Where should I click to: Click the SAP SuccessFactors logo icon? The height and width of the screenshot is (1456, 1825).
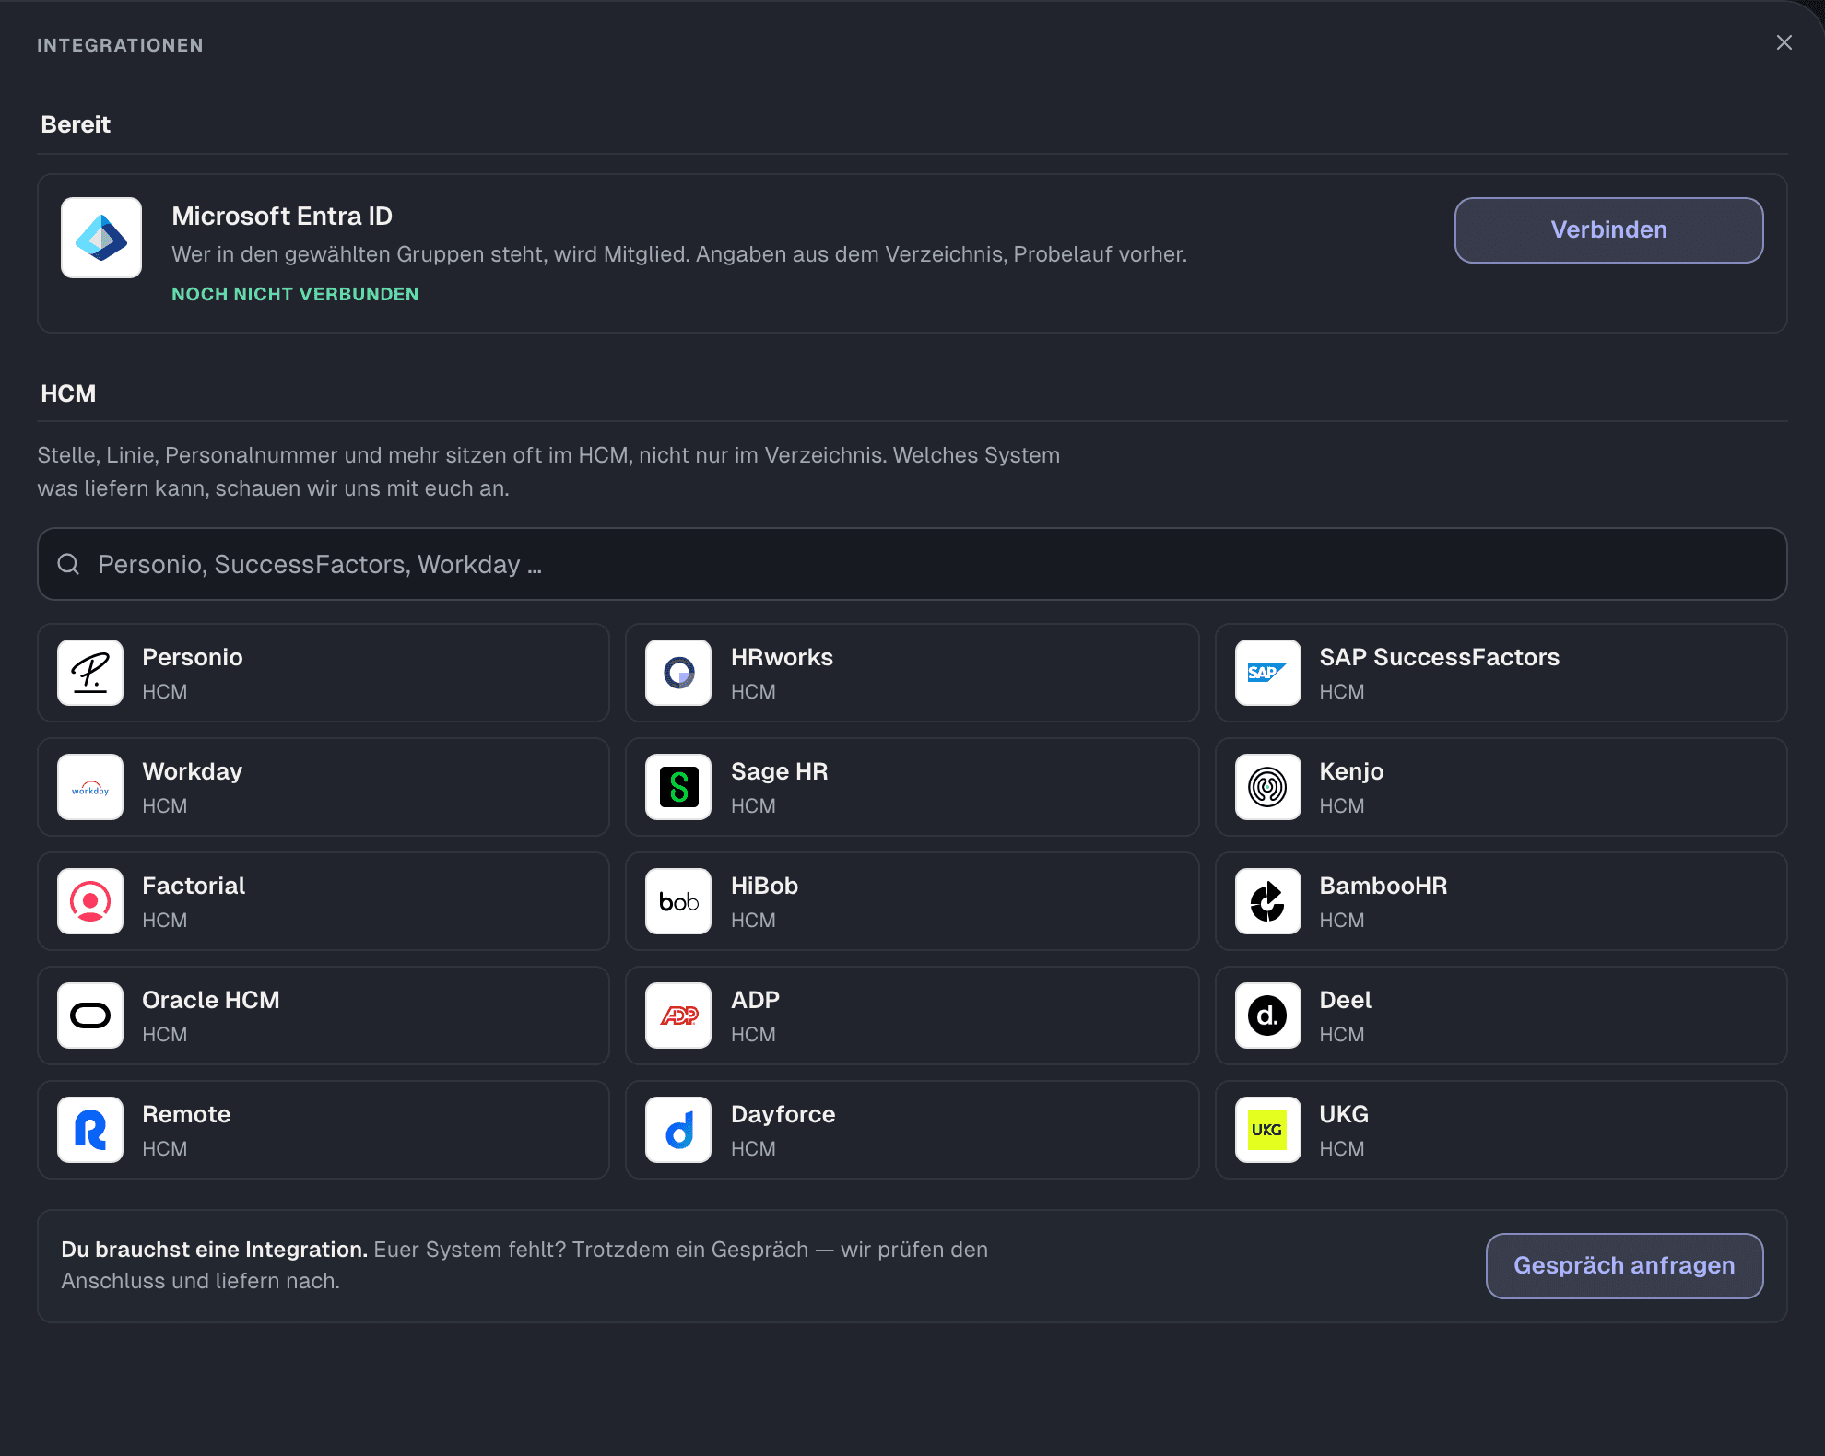point(1267,673)
